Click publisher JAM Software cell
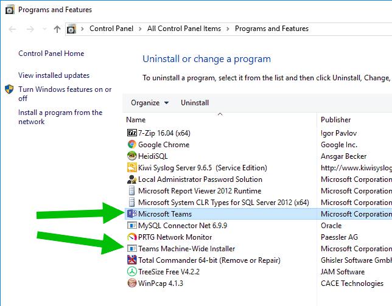This screenshot has width=392, height=306. (x=343, y=272)
